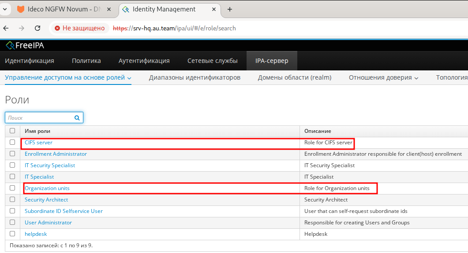Click the search magnifier icon in roles filter

click(x=77, y=118)
